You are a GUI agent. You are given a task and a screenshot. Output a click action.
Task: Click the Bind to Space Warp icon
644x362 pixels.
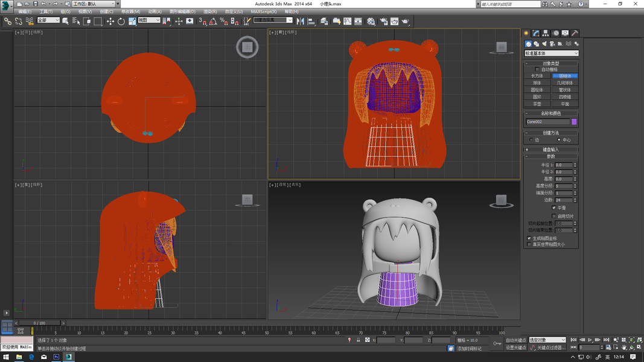29,21
